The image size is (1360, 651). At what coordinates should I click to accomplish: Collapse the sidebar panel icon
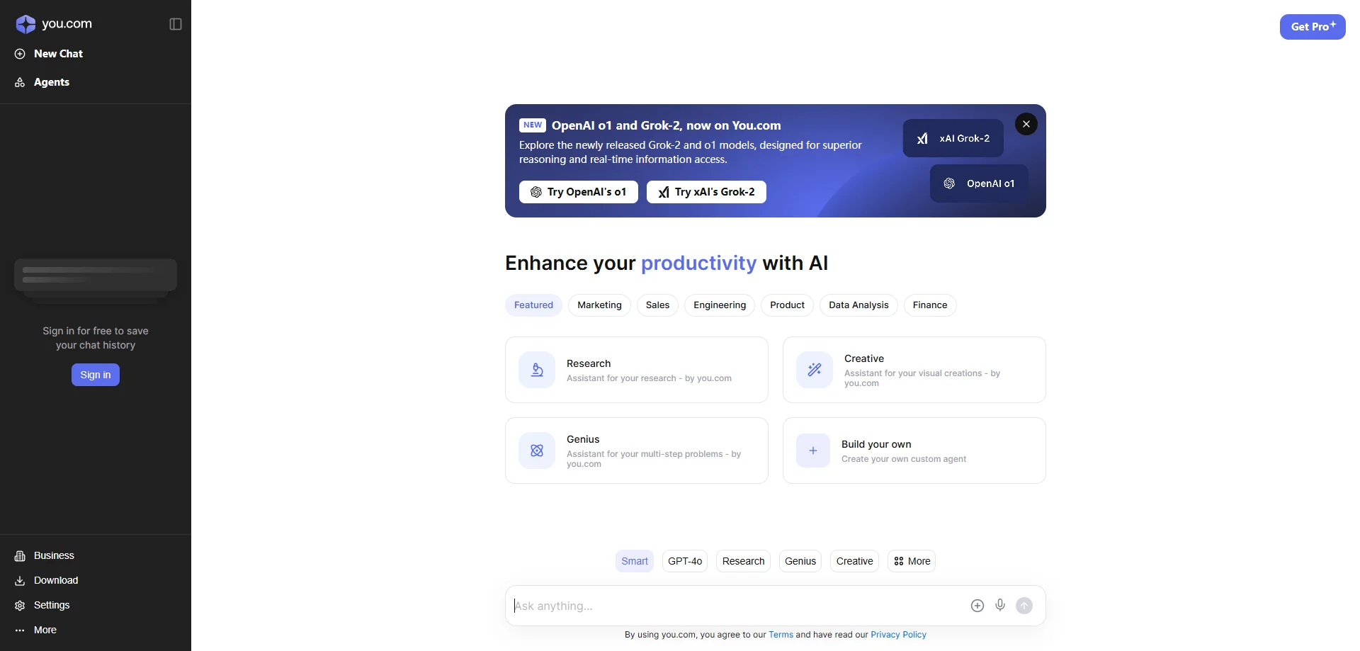pos(176,24)
